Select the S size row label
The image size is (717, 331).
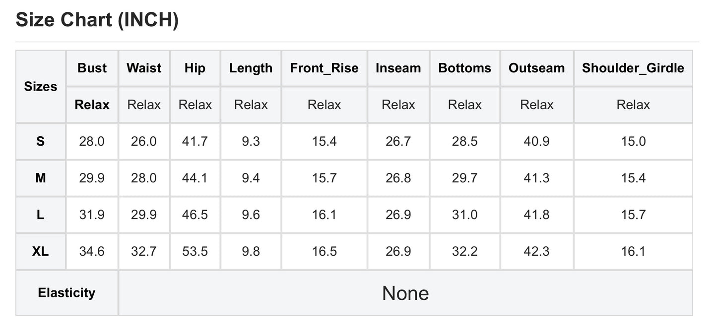tap(41, 142)
